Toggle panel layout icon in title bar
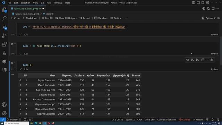Viewport: 222px width, 125px height. 198,3
